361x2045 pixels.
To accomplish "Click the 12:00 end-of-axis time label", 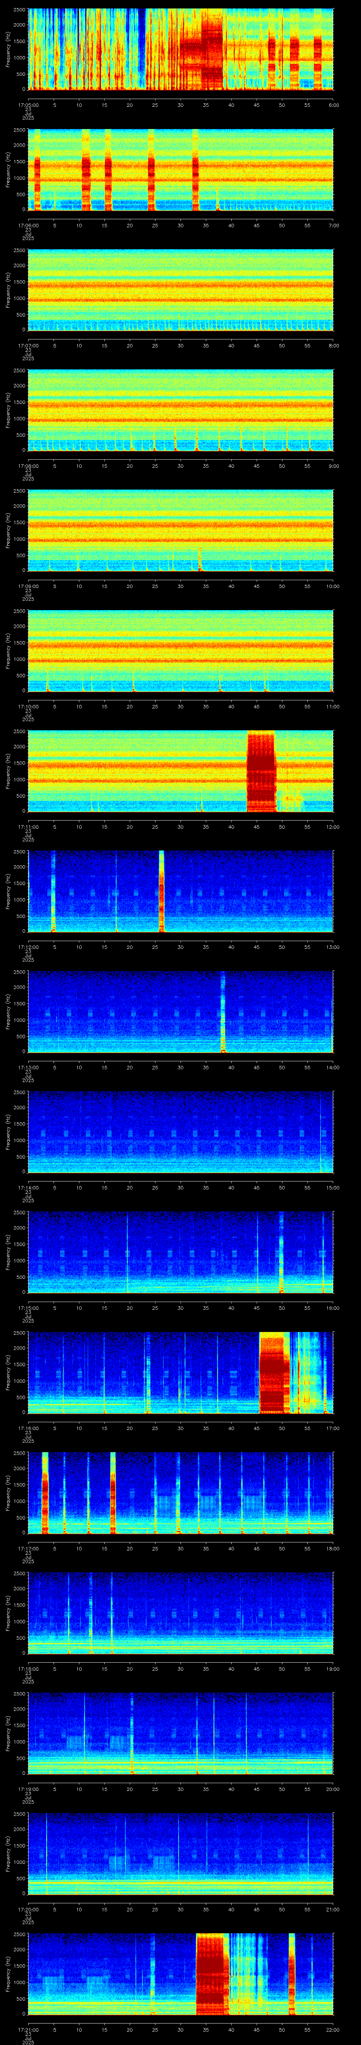I will click(x=333, y=827).
